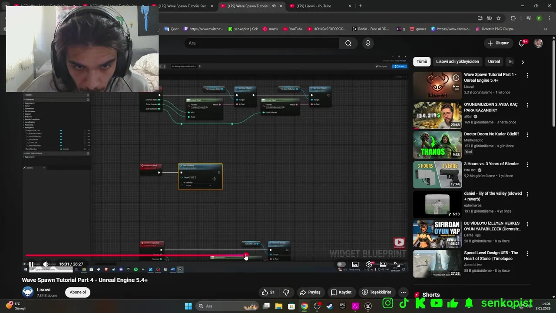Open YouTube notifications bell

pyautogui.click(x=522, y=43)
